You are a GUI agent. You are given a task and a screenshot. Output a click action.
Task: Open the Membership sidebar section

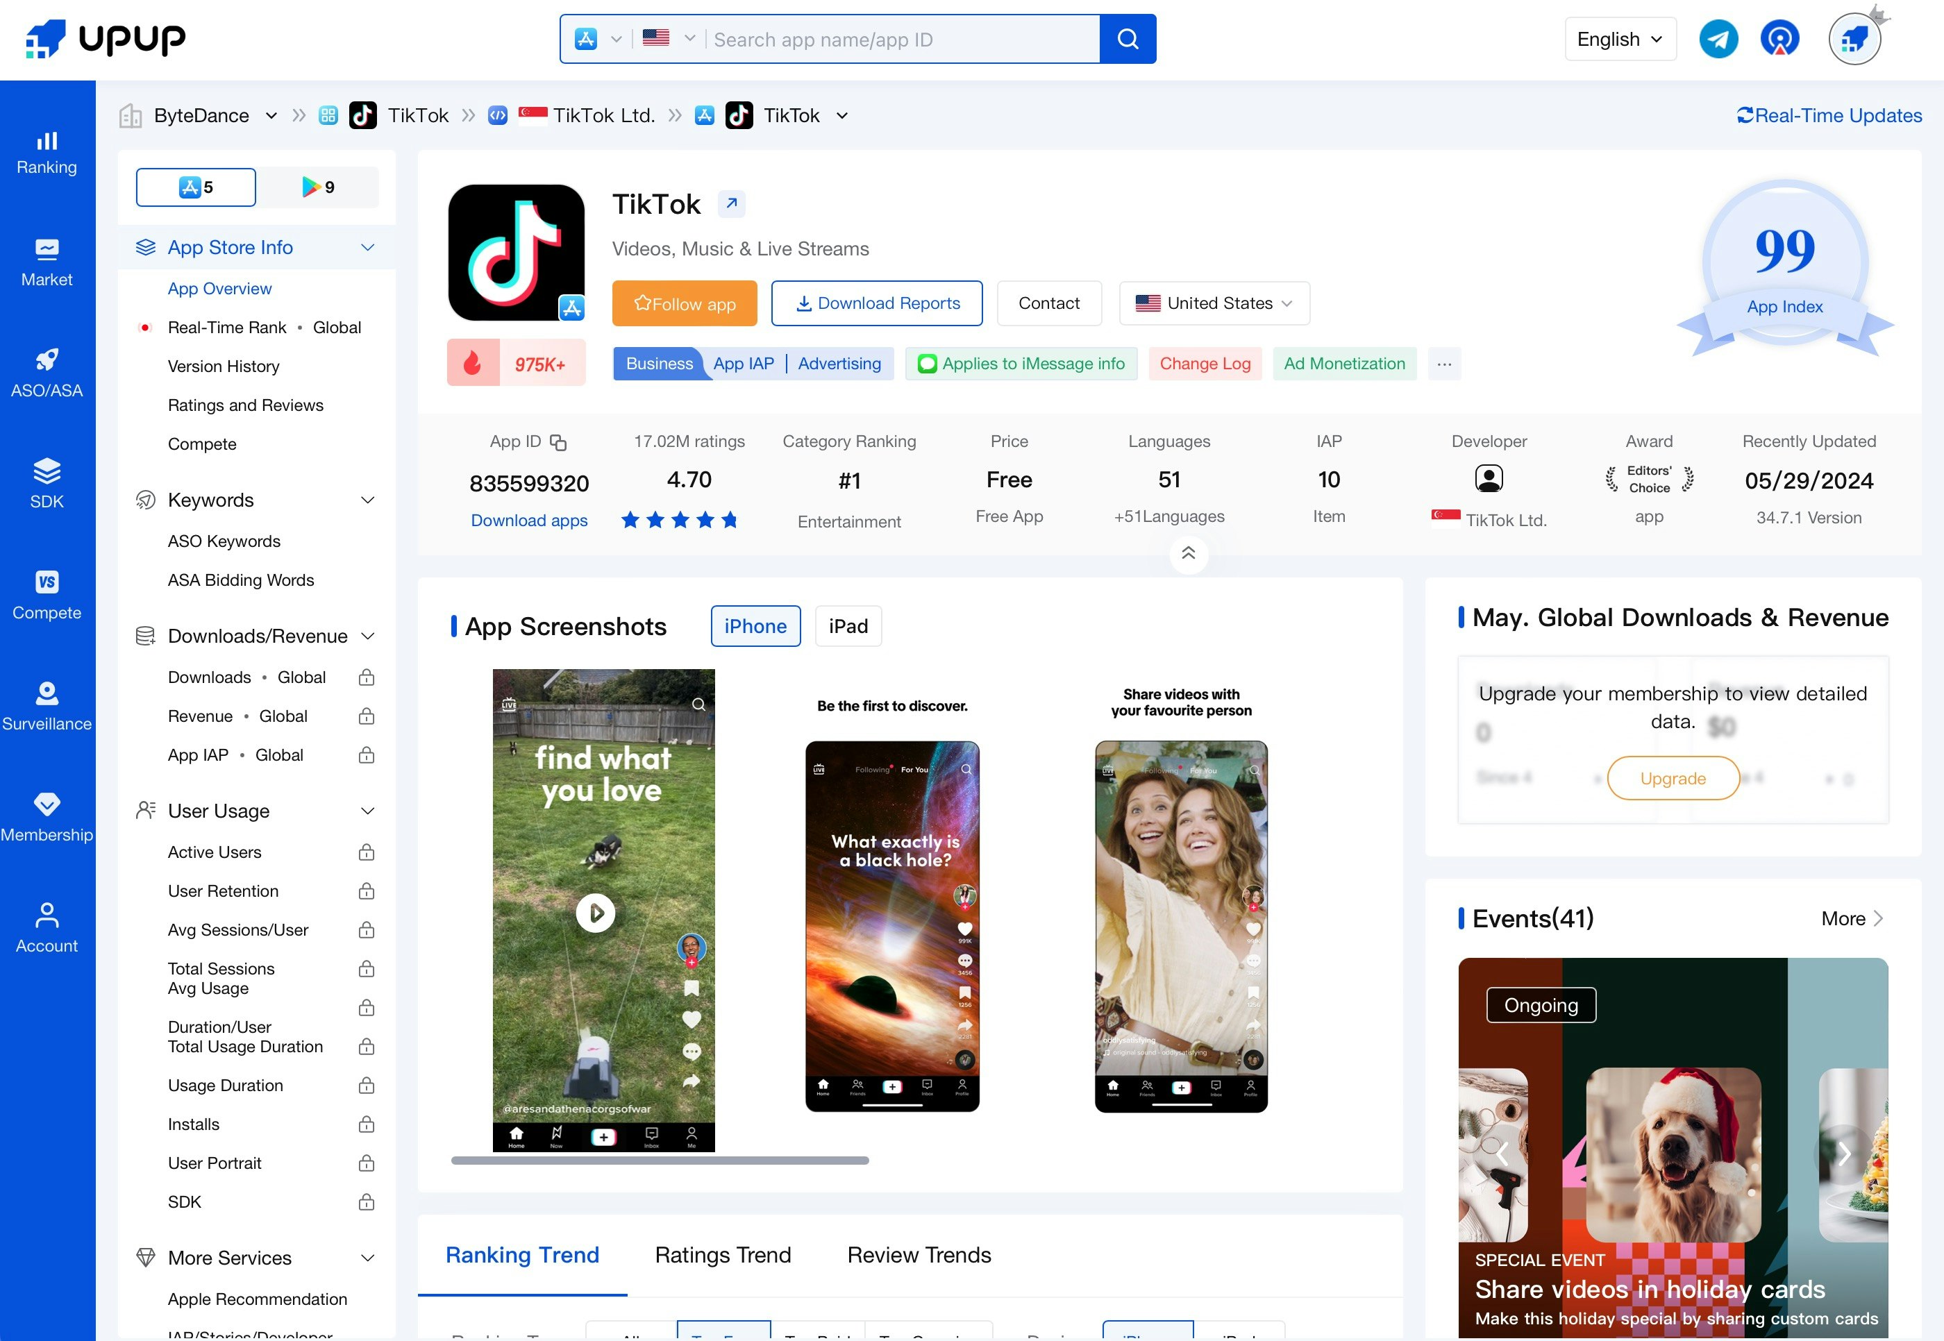click(47, 818)
